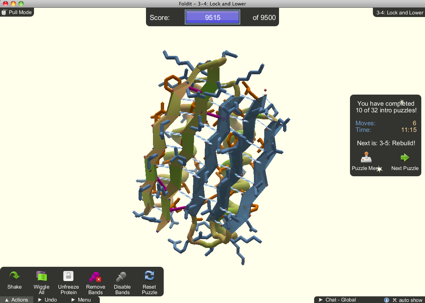
Task: Click the Next Puzzle button
Action: tap(405, 163)
